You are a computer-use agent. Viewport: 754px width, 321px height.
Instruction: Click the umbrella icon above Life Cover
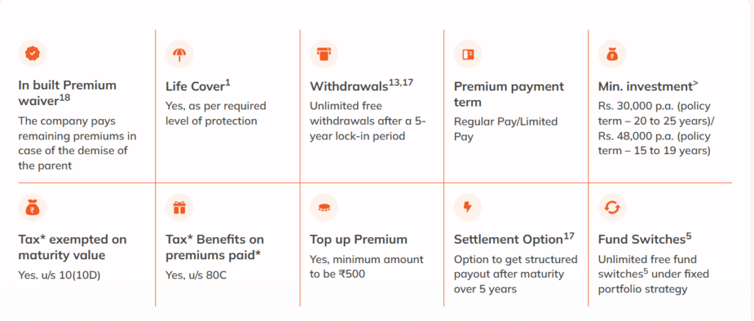tap(180, 54)
